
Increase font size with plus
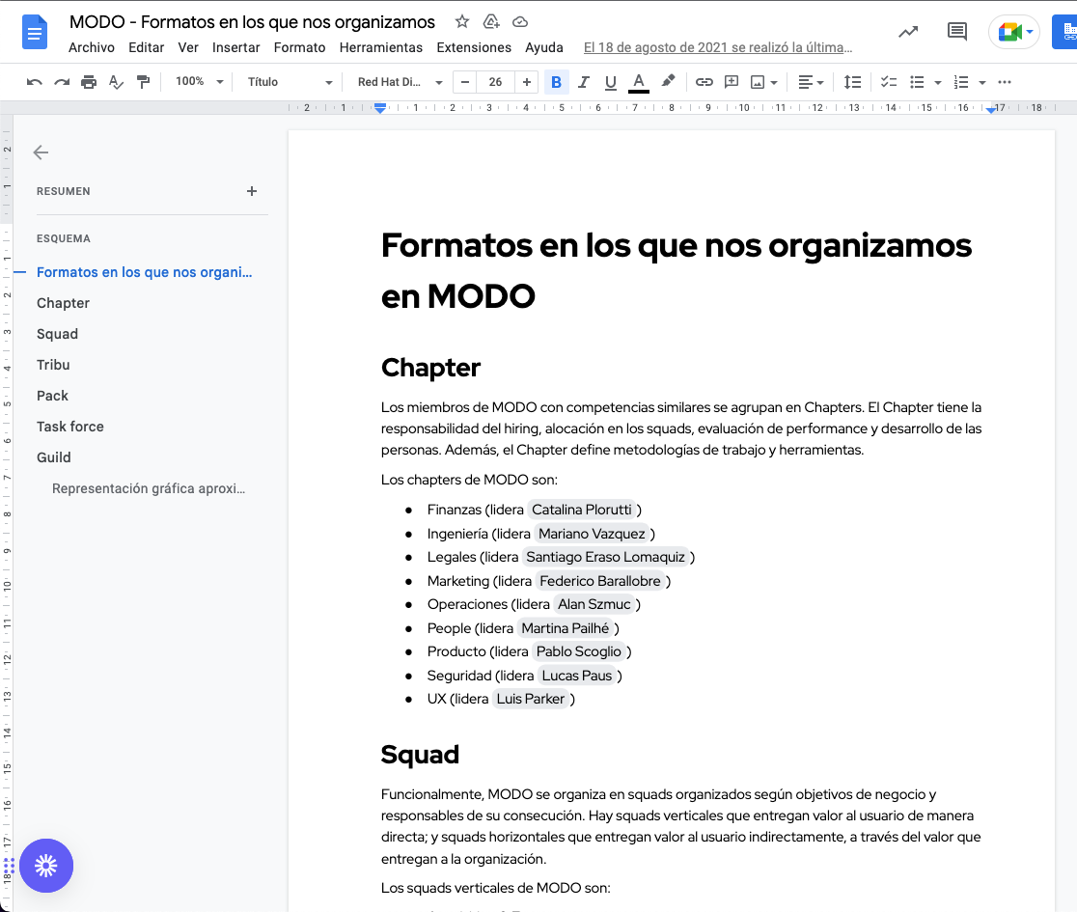tap(526, 82)
